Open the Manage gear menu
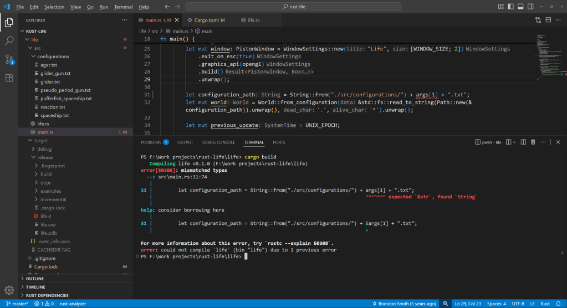The width and height of the screenshot is (567, 308). (x=9, y=290)
